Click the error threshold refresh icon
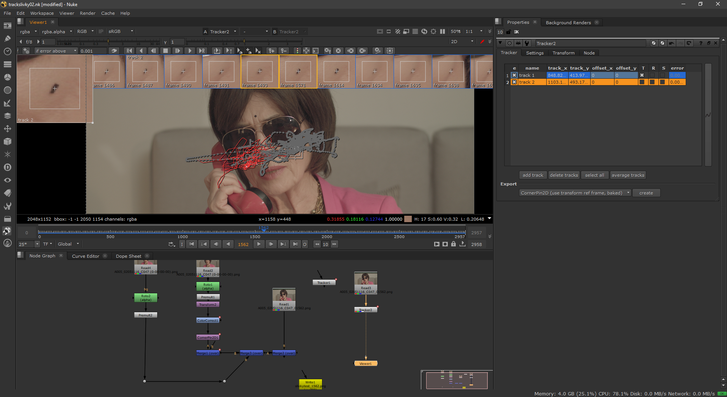Screen dimensions: 727x397 tap(114, 51)
